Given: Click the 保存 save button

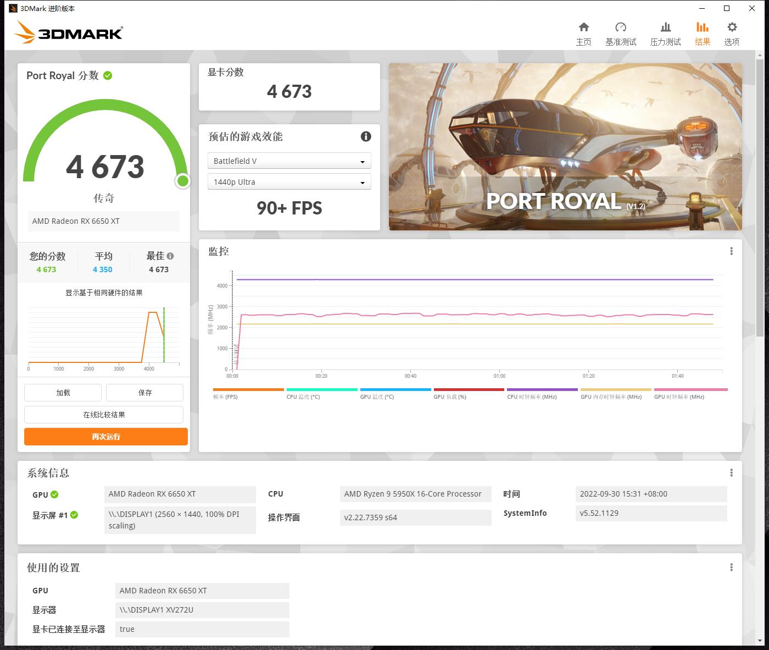Looking at the screenshot, I should pos(144,393).
